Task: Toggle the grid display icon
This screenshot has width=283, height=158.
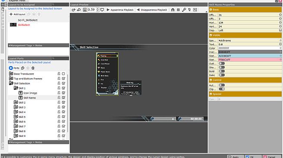Action: tap(178, 10)
